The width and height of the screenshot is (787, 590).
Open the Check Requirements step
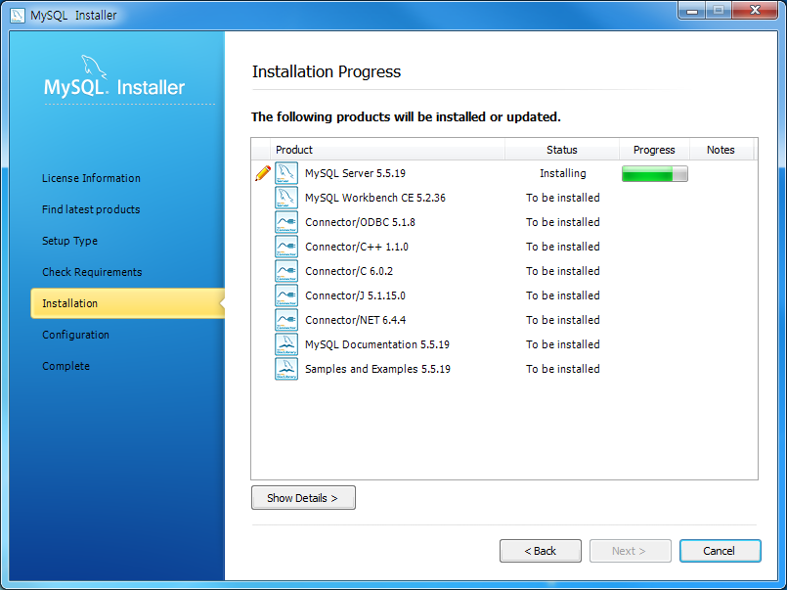click(92, 272)
